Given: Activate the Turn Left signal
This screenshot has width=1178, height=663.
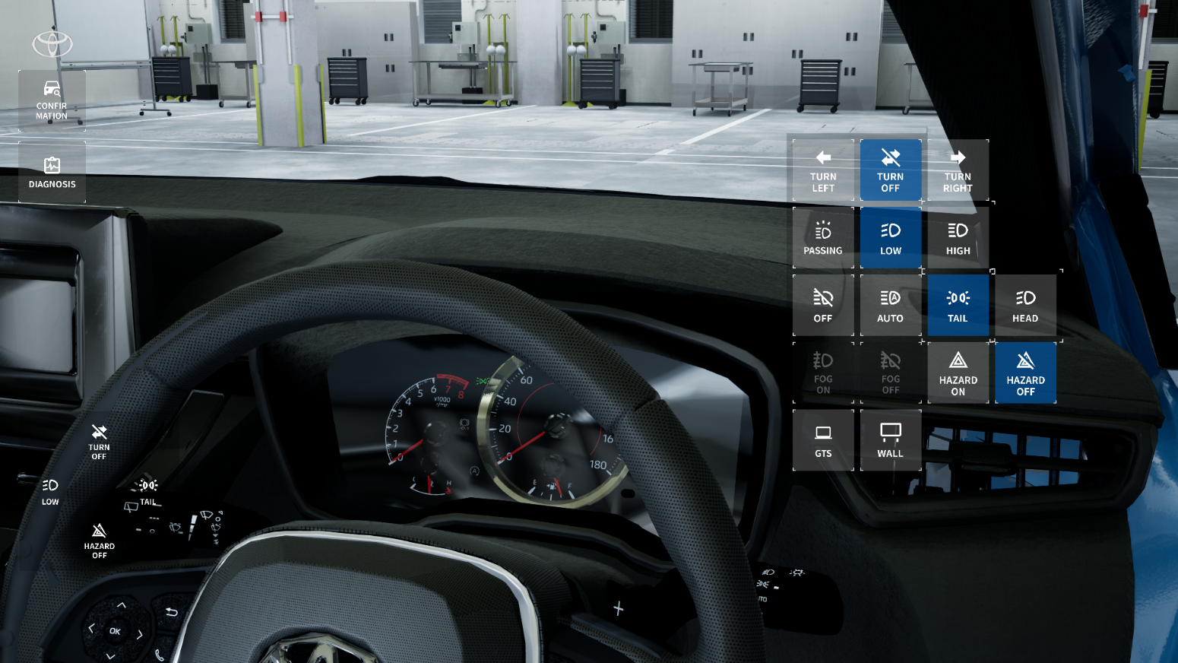Looking at the screenshot, I should click(823, 170).
